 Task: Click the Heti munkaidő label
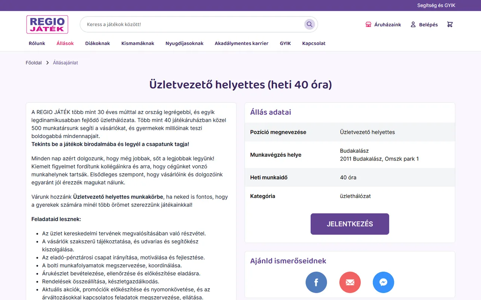[x=269, y=177]
